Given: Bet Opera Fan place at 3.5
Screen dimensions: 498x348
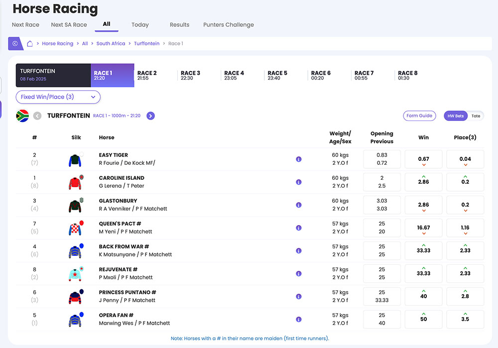Looking at the screenshot, I should 465,319.
